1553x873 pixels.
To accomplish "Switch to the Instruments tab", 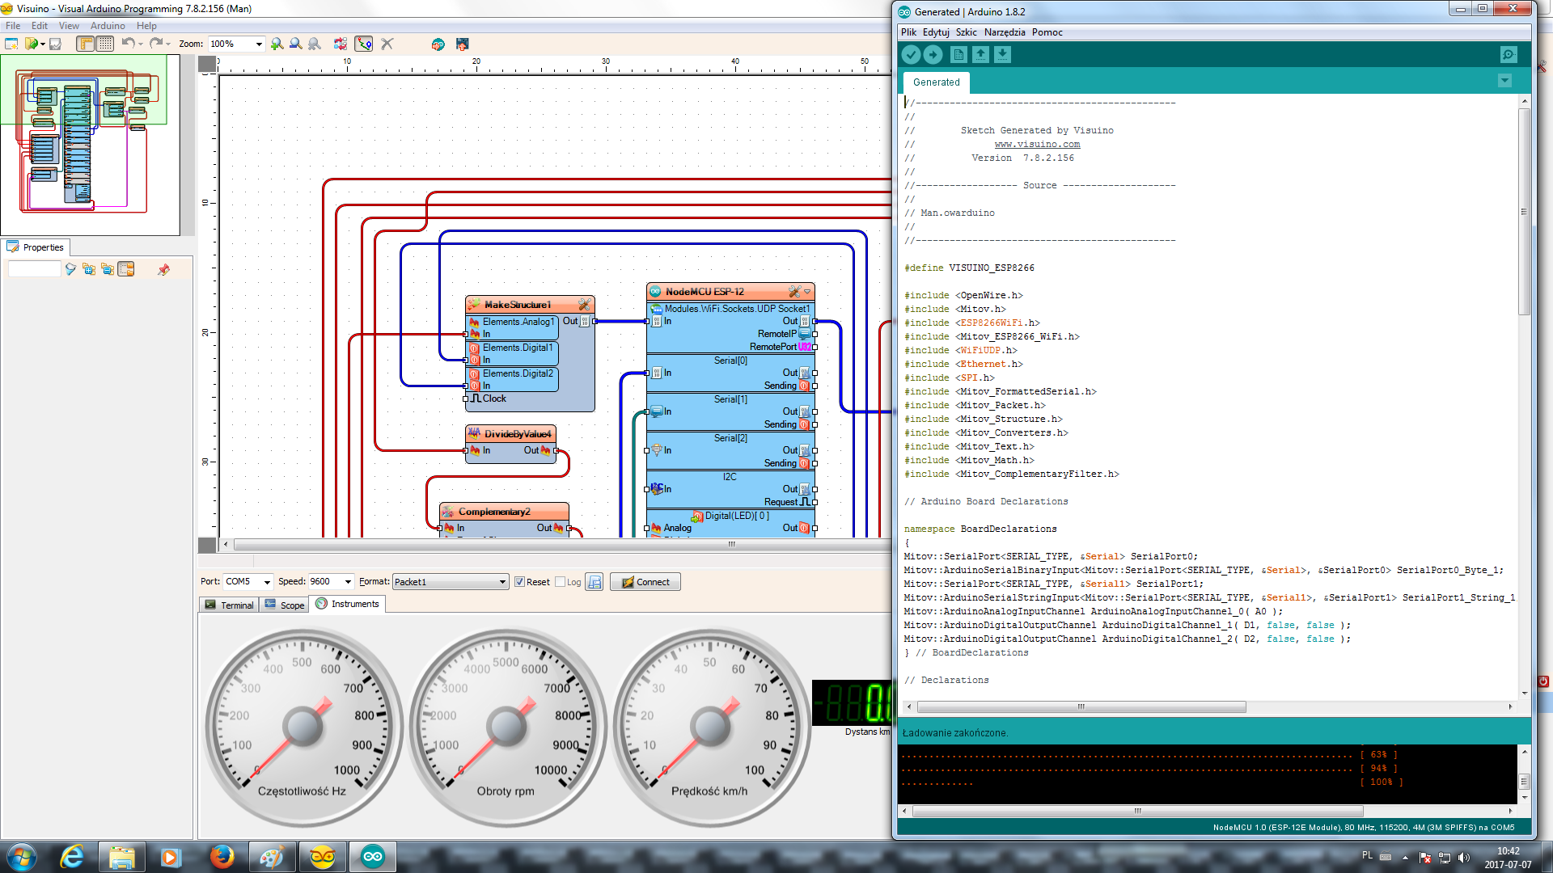I will coord(348,604).
